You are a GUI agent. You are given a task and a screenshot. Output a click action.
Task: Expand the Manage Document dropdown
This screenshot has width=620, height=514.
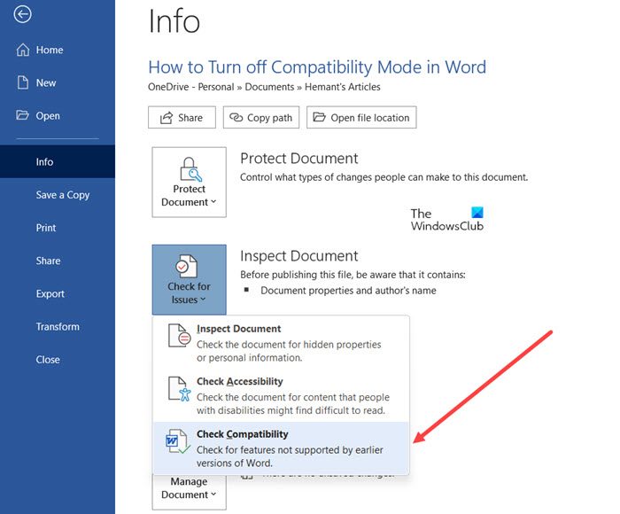[189, 488]
